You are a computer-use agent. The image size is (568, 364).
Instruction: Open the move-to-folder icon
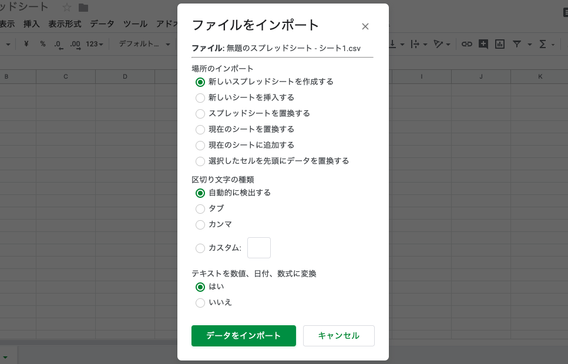(x=83, y=7)
